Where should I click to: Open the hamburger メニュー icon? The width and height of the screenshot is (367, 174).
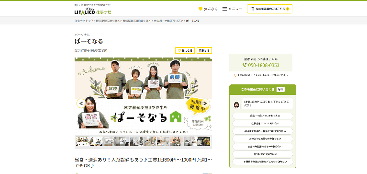point(224,9)
